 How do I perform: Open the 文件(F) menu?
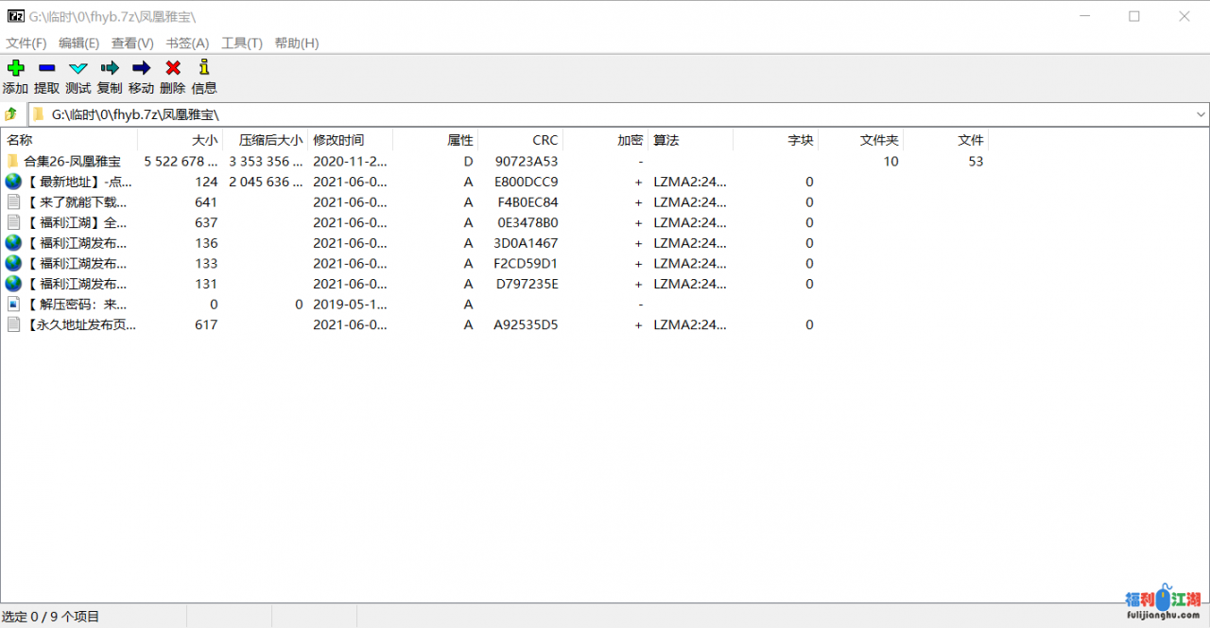[x=26, y=43]
